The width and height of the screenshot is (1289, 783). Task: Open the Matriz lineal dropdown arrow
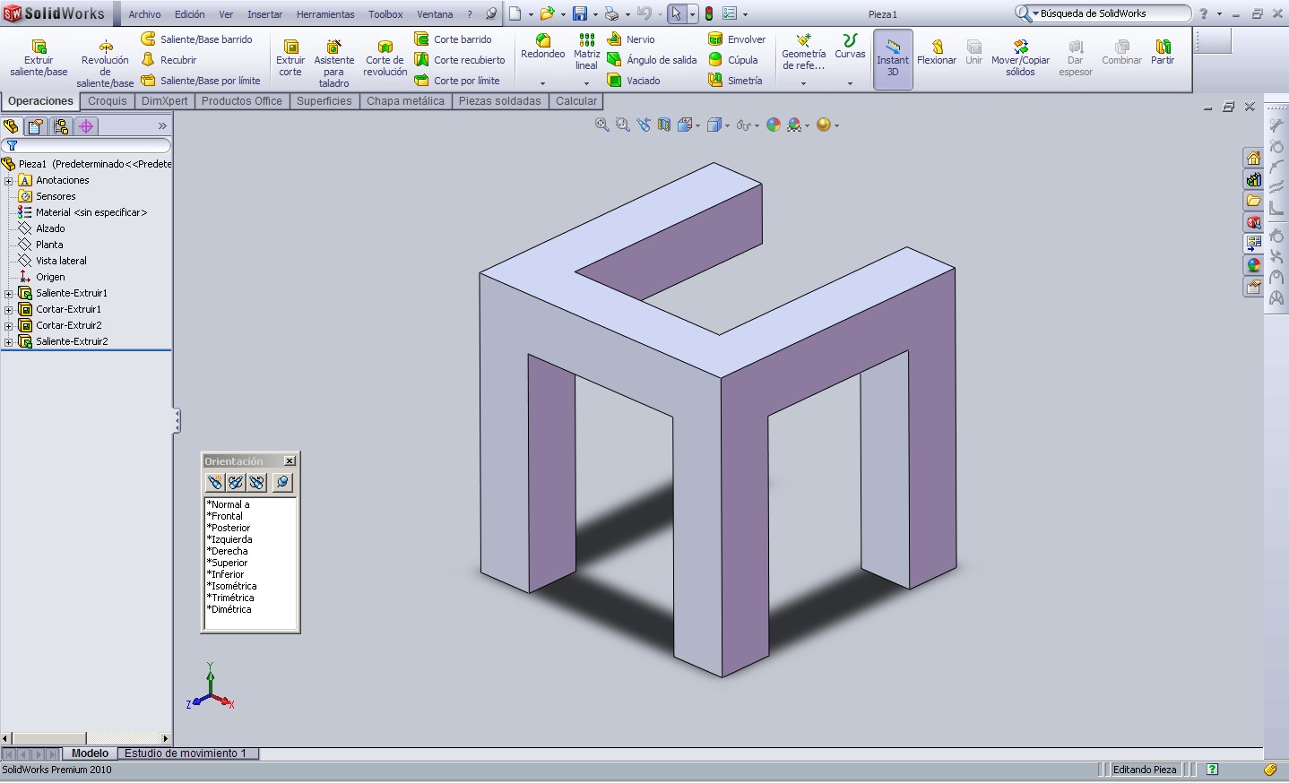[586, 83]
